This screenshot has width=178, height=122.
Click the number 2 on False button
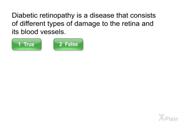coord(61,44)
